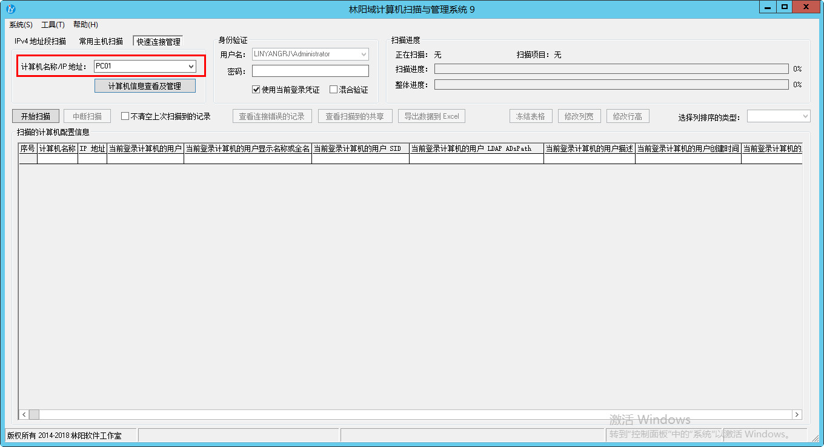Click the 扫描进度 progress bar

[611, 69]
